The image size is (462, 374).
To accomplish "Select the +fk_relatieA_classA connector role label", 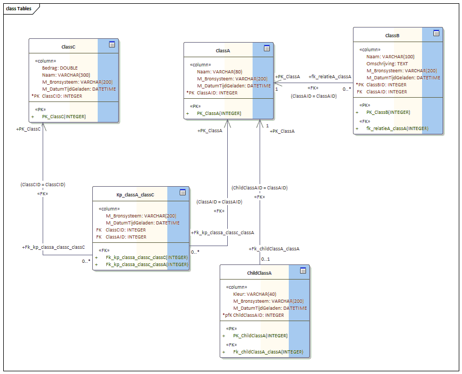I will pyautogui.click(x=330, y=77).
